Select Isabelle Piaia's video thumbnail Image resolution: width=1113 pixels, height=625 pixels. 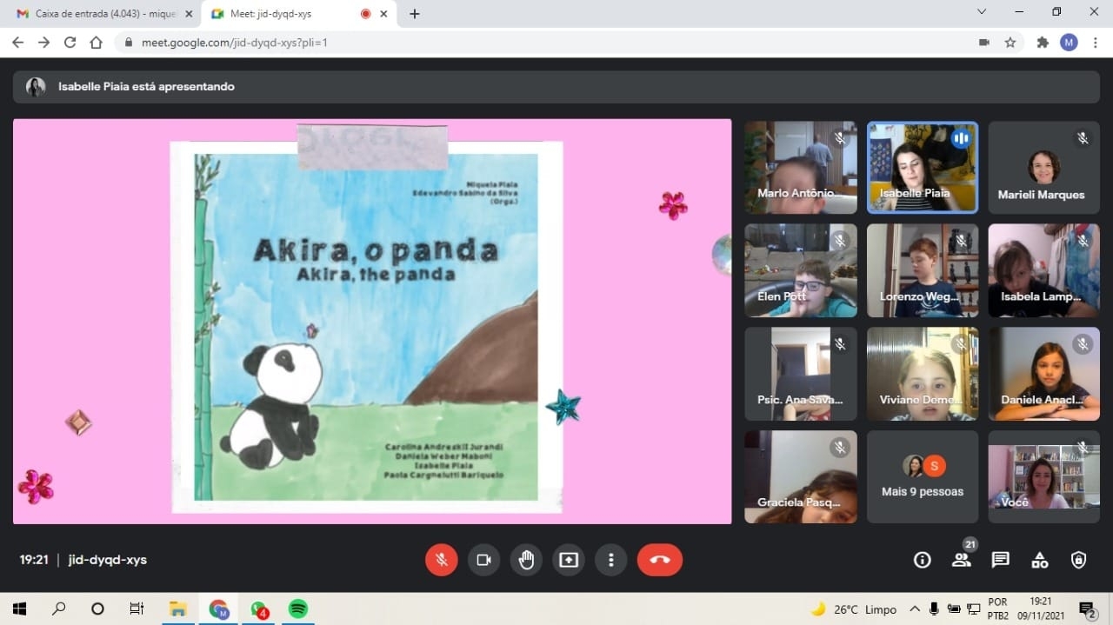tap(923, 168)
